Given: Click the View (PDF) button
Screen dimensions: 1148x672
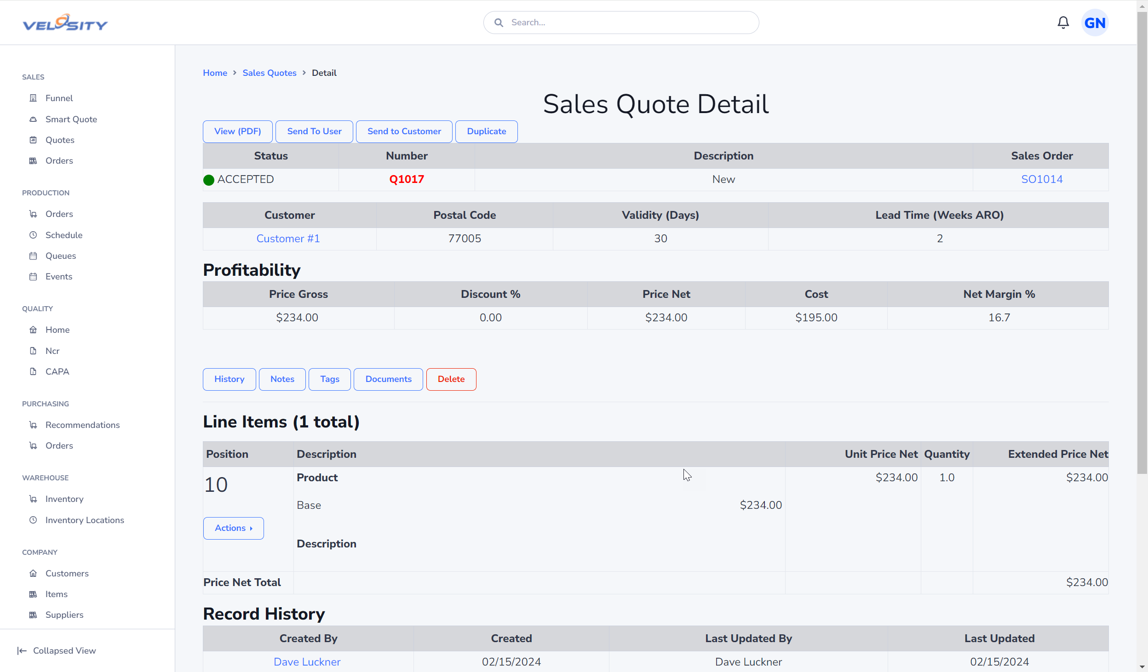Looking at the screenshot, I should point(238,131).
